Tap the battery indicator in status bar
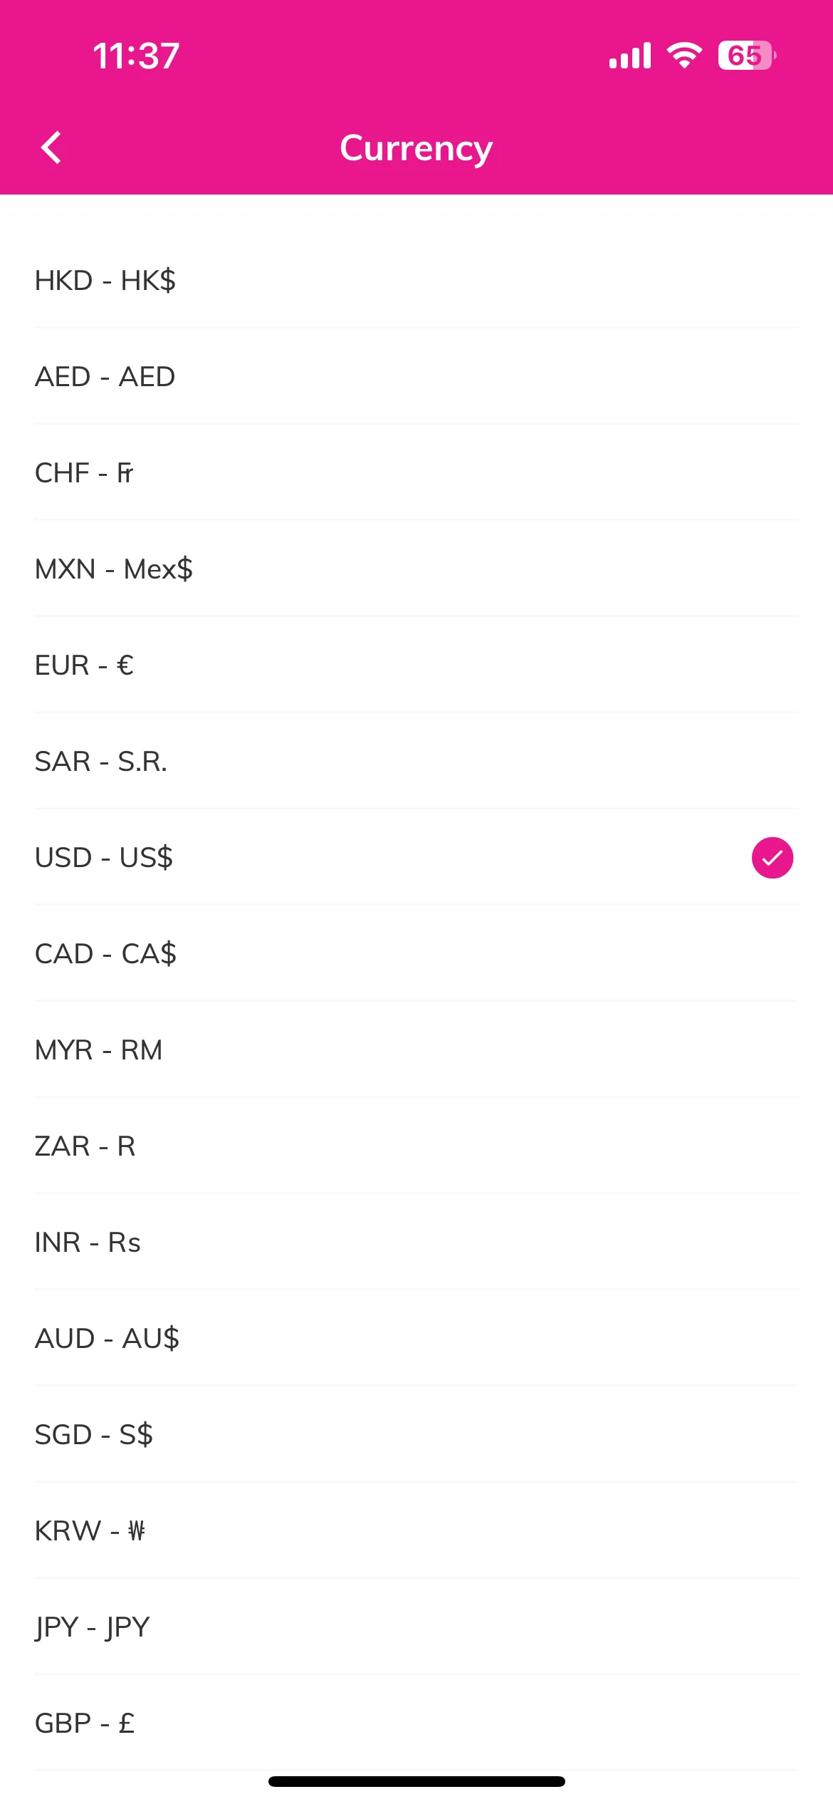Viewport: 833px width, 1804px height. (x=746, y=56)
